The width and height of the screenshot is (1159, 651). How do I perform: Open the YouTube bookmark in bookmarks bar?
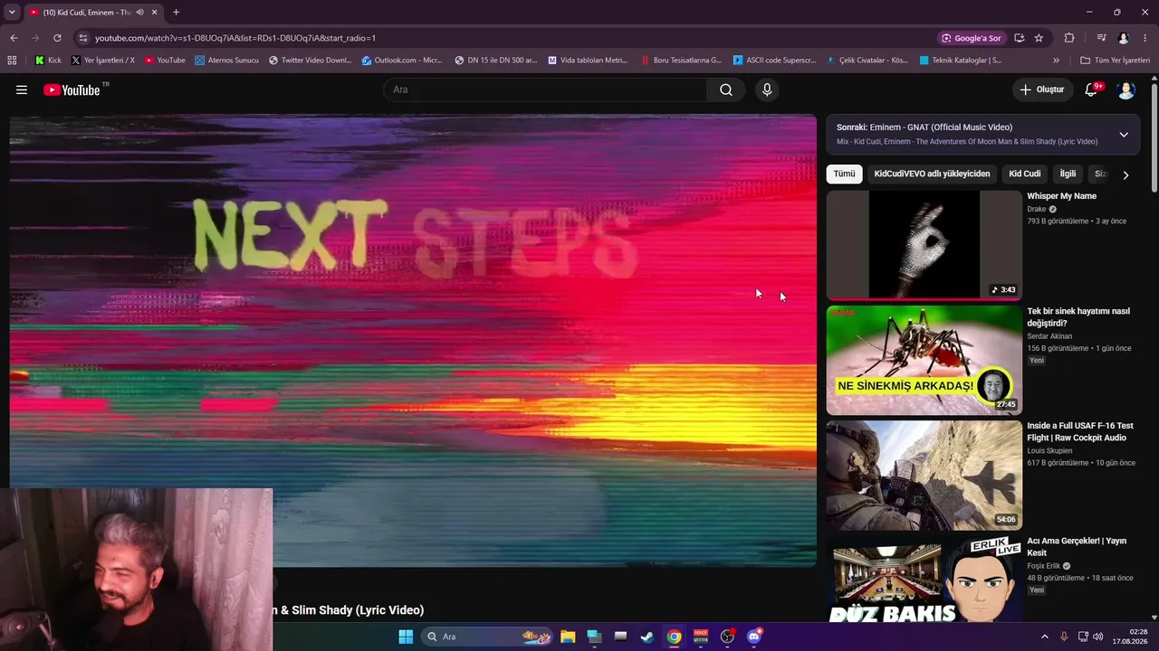pos(165,61)
